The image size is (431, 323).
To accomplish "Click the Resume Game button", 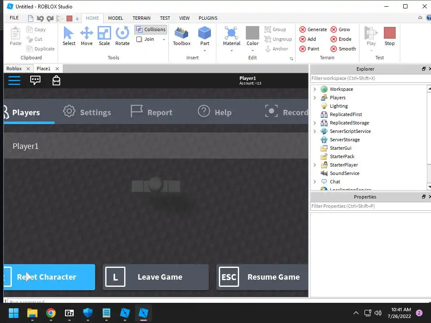I will point(262,277).
